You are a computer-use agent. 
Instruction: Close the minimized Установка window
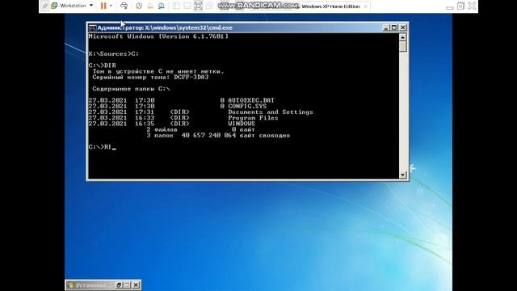click(x=136, y=285)
